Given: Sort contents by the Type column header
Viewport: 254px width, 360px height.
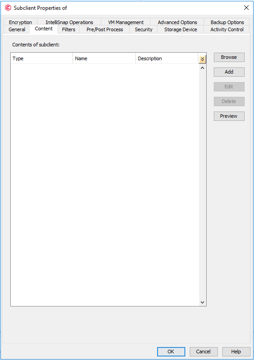Looking at the screenshot, I should click(x=42, y=58).
